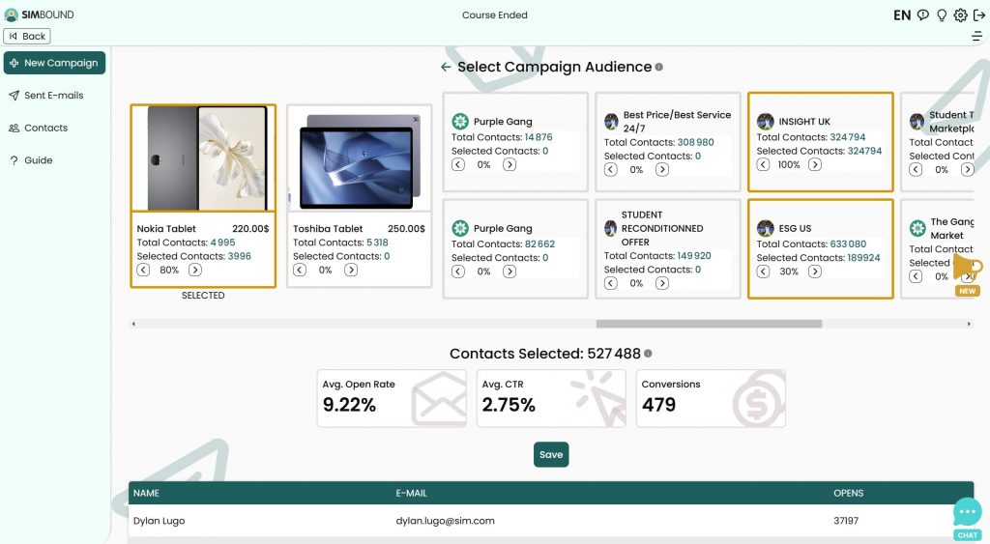Viewport: 990px width, 544px height.
Task: Click the Avg. Open Rate card
Action: [392, 398]
